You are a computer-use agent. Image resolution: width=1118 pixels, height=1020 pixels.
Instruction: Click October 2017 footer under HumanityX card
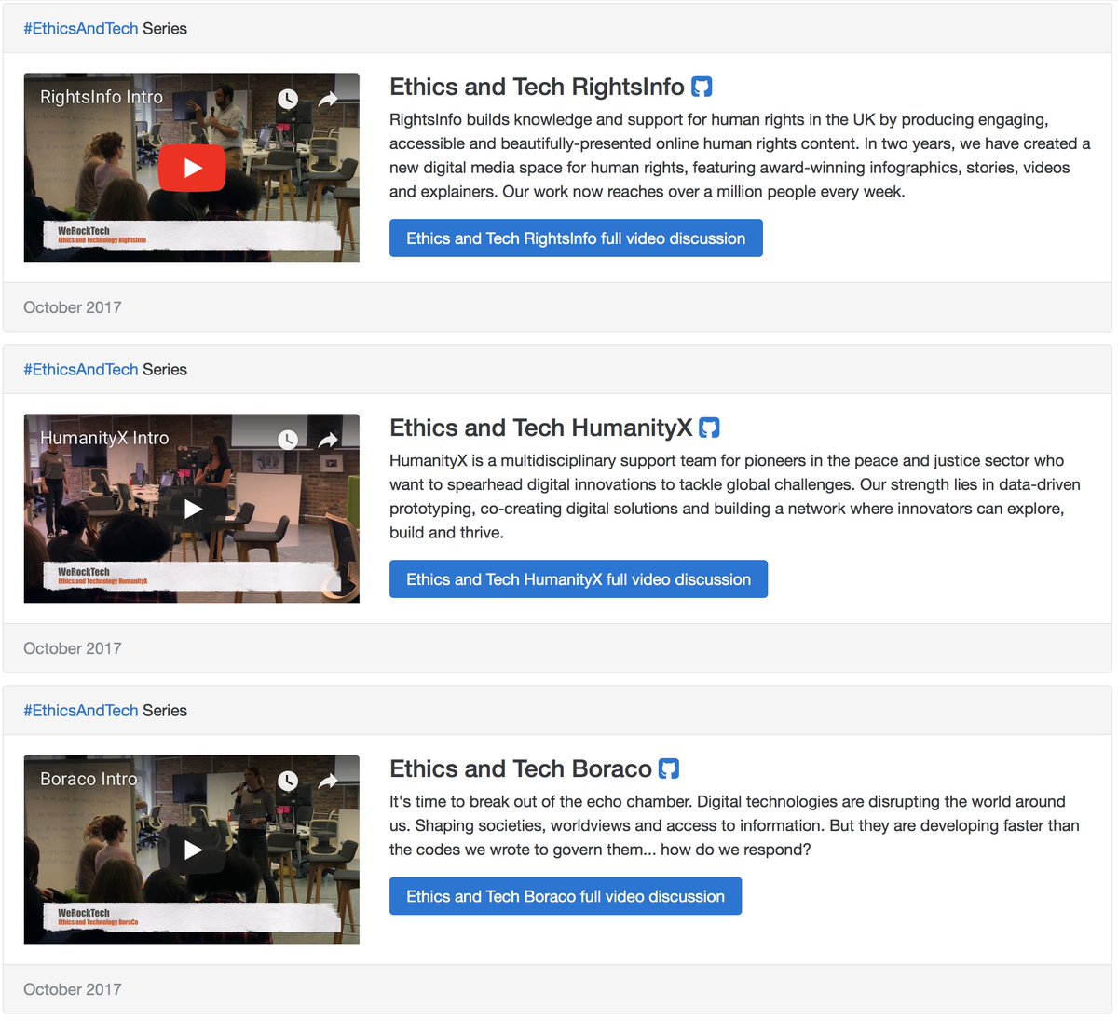pyautogui.click(x=73, y=648)
